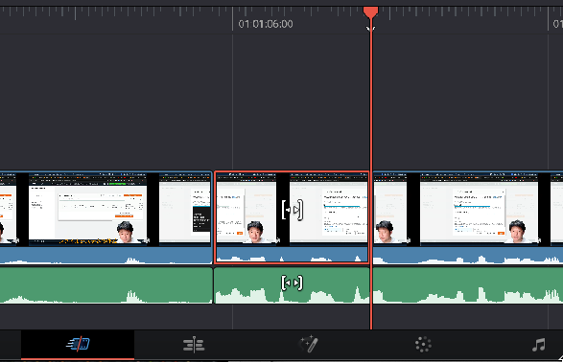563x362 pixels.
Task: Select the video clip right of the playhead
Action: pyautogui.click(x=468, y=217)
